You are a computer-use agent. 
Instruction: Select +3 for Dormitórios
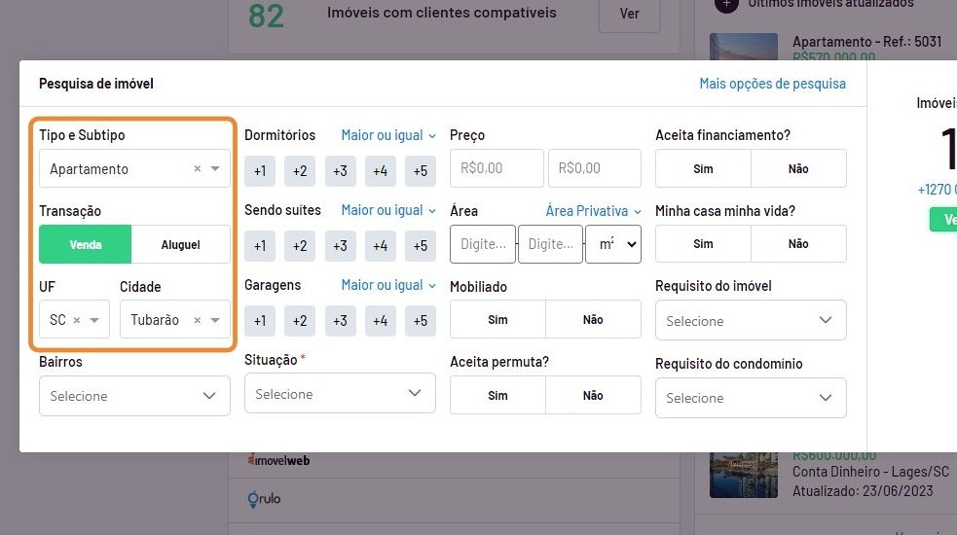tap(340, 171)
